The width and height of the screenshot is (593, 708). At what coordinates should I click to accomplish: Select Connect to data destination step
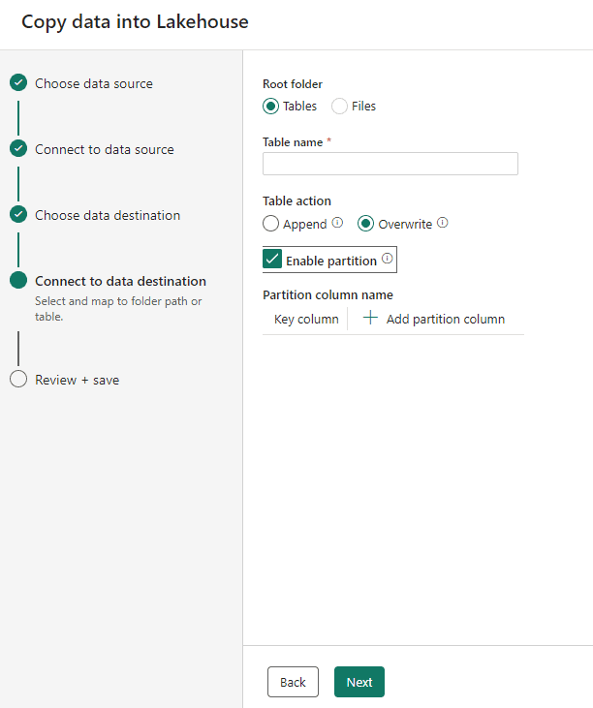coord(120,281)
